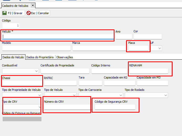182x136 pixels.
Task: Click the Esc | Cancelar button
Action: pos(38,13)
